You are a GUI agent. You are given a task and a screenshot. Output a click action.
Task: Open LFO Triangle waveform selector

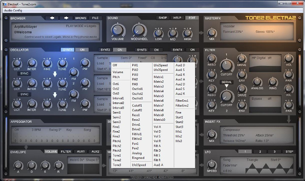[252, 160]
